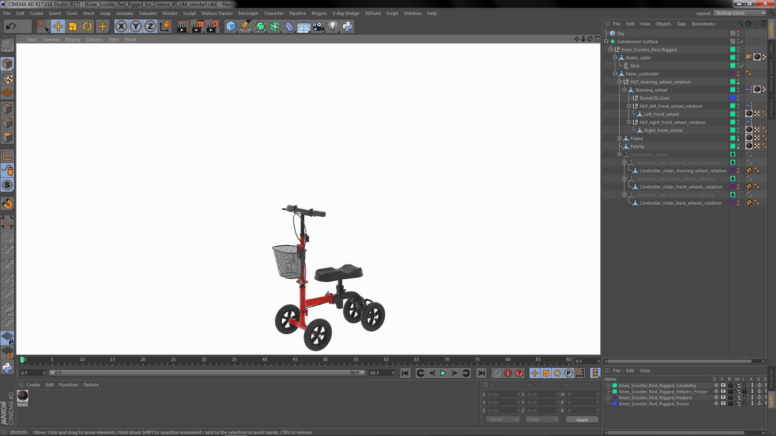Open the Floor environment icon
Image resolution: width=776 pixels, height=436 pixels.
pos(304,27)
